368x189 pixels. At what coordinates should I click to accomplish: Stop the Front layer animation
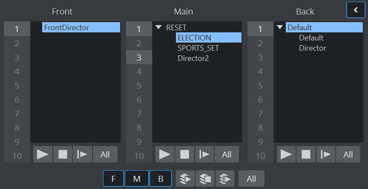pyautogui.click(x=63, y=155)
